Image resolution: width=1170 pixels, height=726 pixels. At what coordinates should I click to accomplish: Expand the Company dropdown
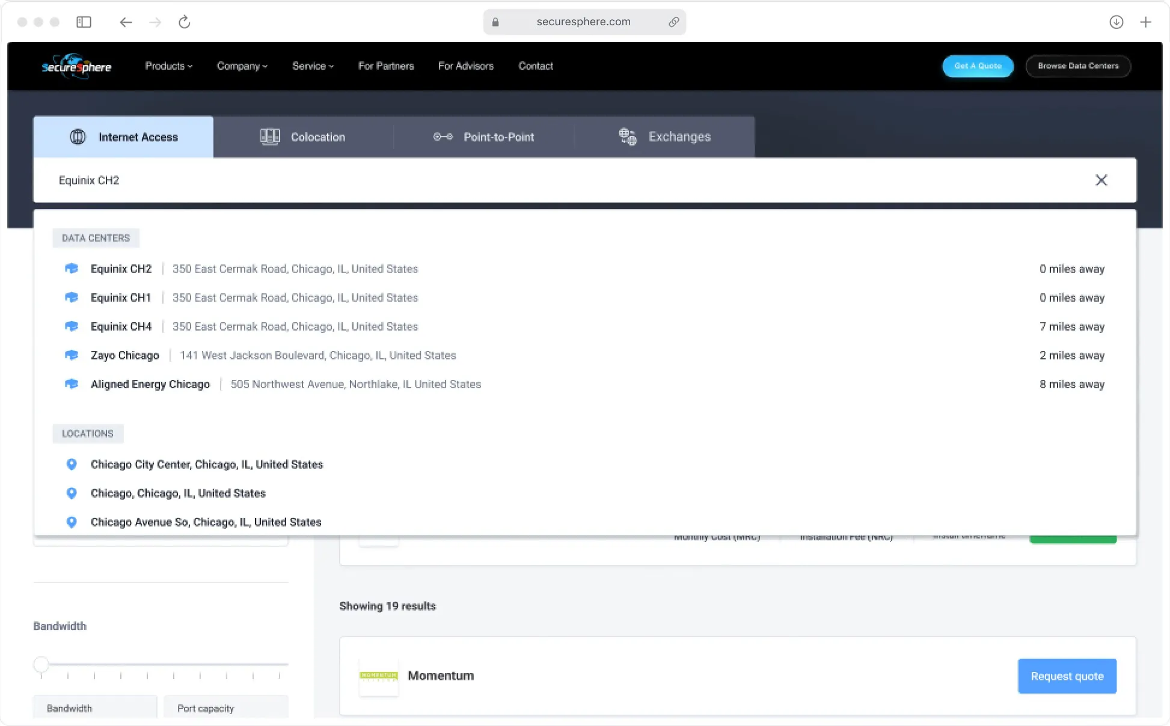pyautogui.click(x=242, y=66)
